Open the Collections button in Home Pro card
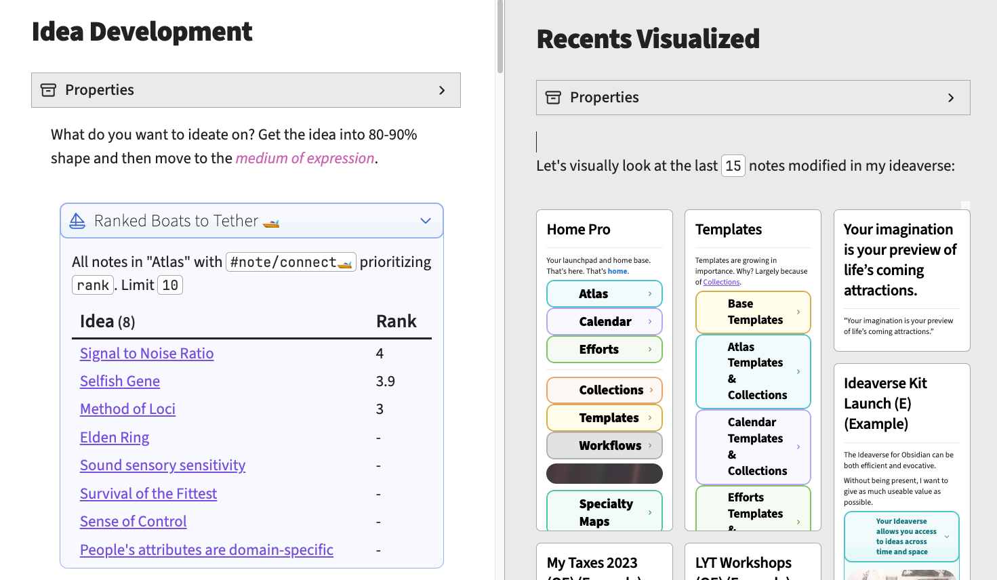This screenshot has width=997, height=580. [605, 390]
